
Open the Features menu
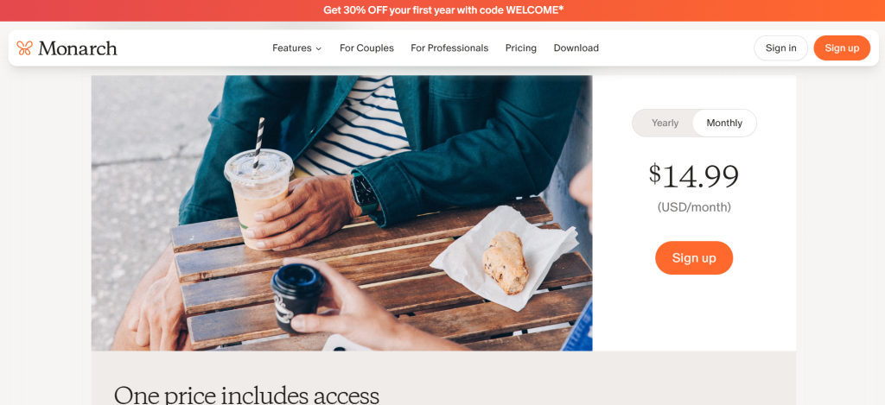(x=297, y=48)
